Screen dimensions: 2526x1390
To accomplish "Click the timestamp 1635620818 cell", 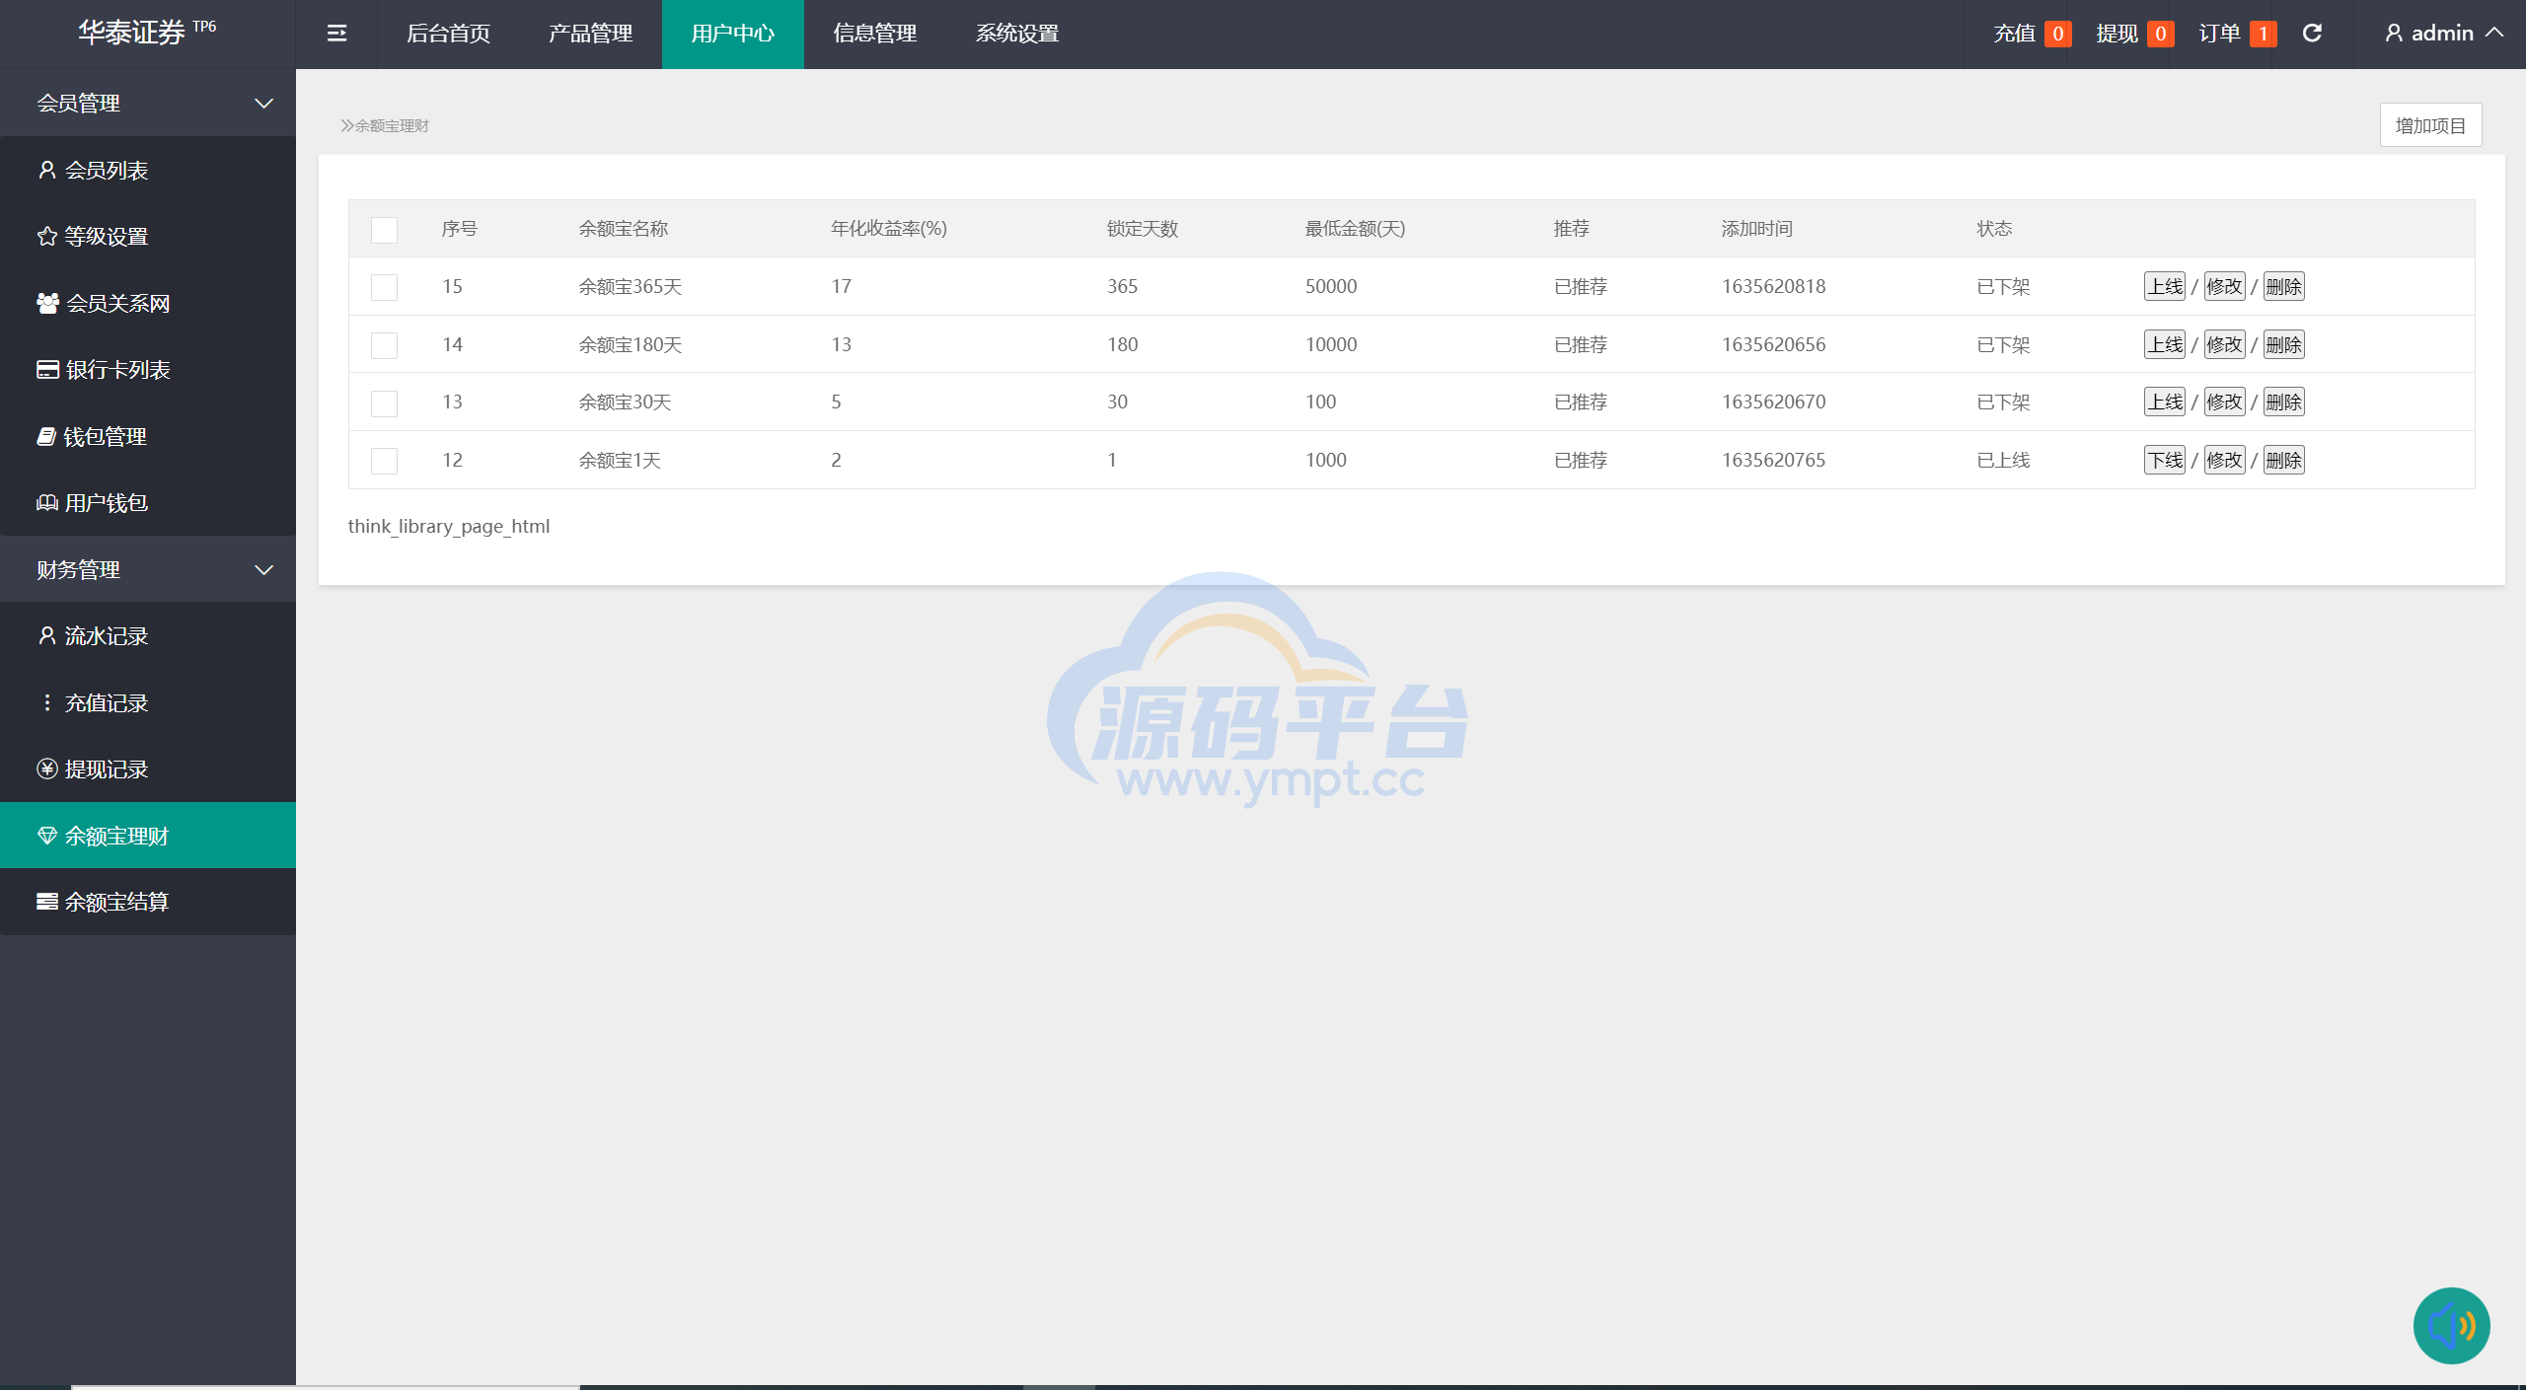I will click(1773, 286).
